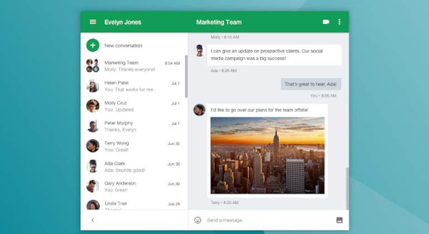Open the New York skyline photo
429x234 pixels.
(267, 155)
